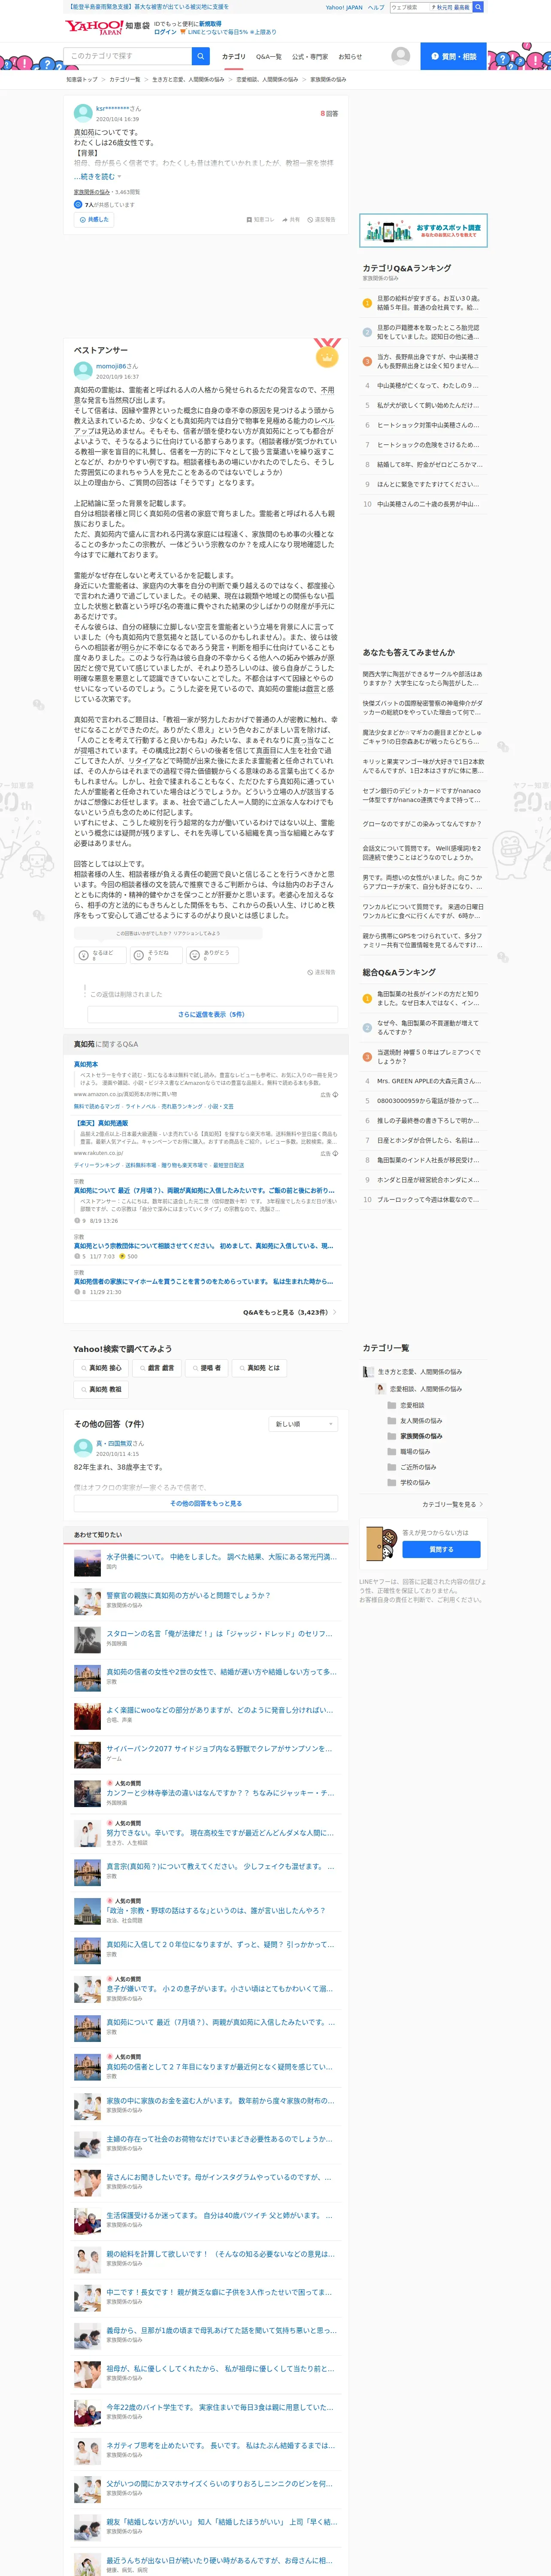
Task: Click 知恵袋トップ breadcrumb
Action: click(x=82, y=79)
